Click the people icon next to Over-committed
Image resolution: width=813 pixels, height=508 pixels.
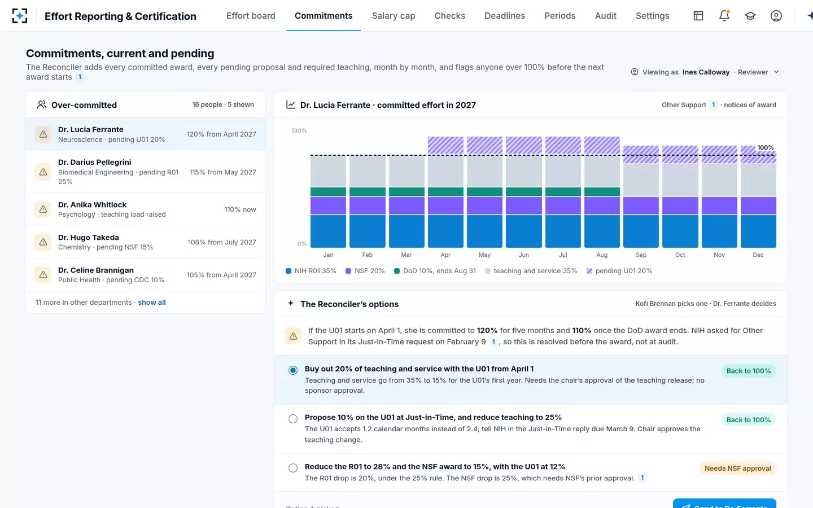pos(42,104)
